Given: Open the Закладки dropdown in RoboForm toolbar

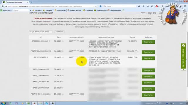Looking at the screenshot, I should coord(48,10).
